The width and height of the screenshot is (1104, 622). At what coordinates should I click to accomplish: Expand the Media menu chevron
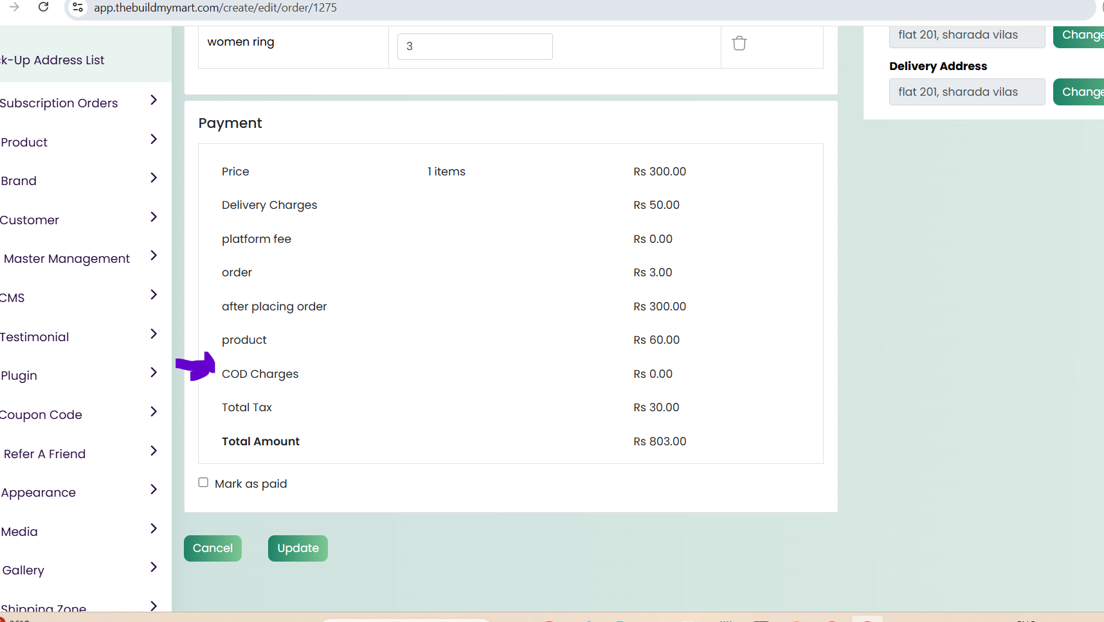[154, 528]
